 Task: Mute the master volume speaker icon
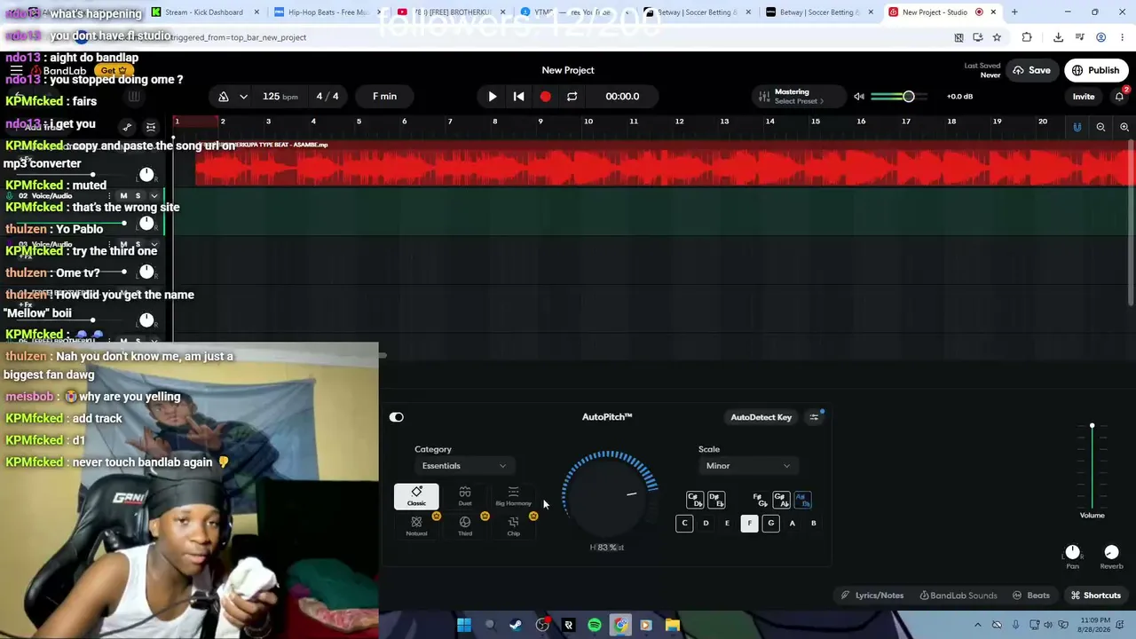pyautogui.click(x=859, y=96)
